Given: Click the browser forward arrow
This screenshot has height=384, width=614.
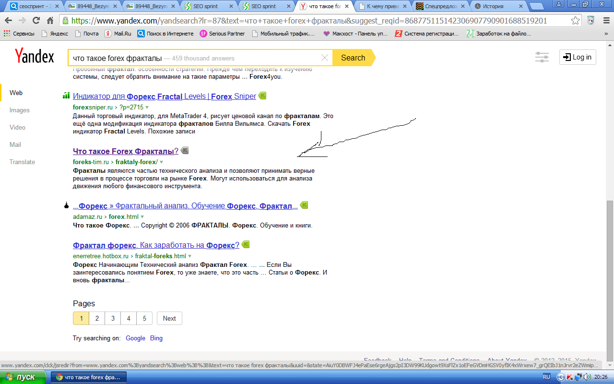Looking at the screenshot, I should click(x=22, y=21).
